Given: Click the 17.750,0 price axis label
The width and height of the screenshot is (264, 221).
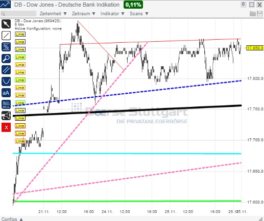Looking at the screenshot, I should [x=255, y=109].
